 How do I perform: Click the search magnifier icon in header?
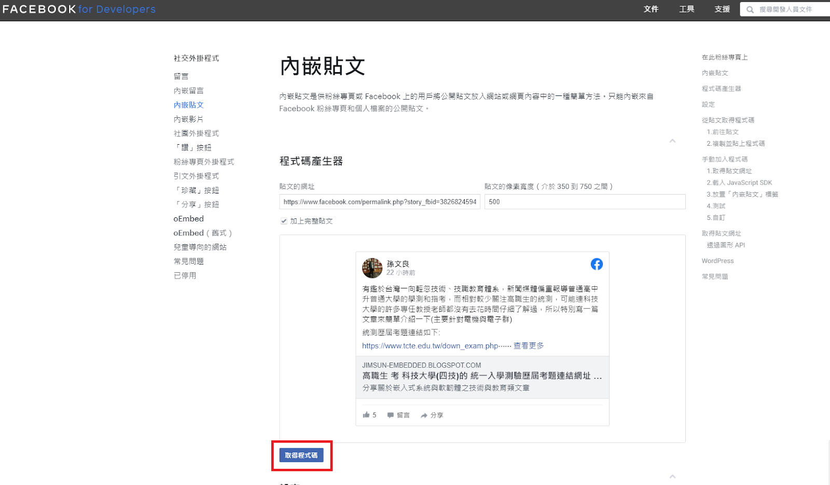click(x=750, y=9)
